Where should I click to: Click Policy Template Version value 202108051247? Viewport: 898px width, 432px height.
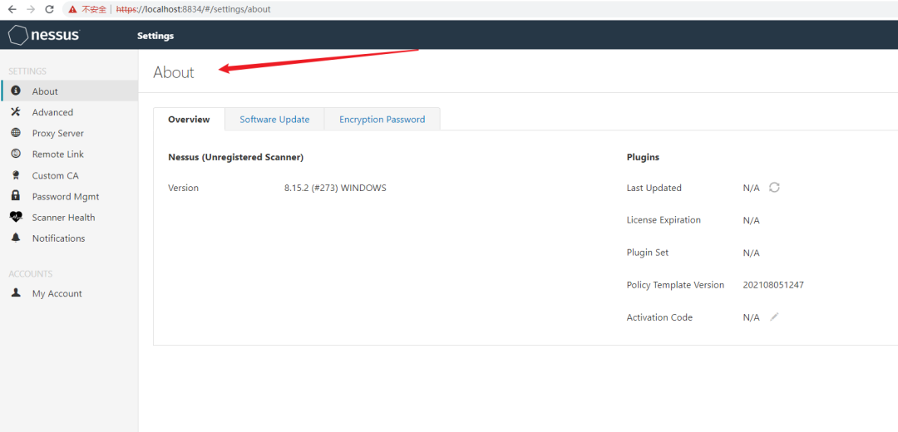tap(773, 285)
